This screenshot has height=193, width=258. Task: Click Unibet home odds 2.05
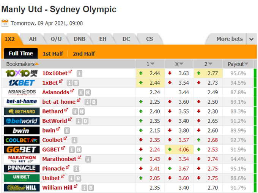[155, 178]
